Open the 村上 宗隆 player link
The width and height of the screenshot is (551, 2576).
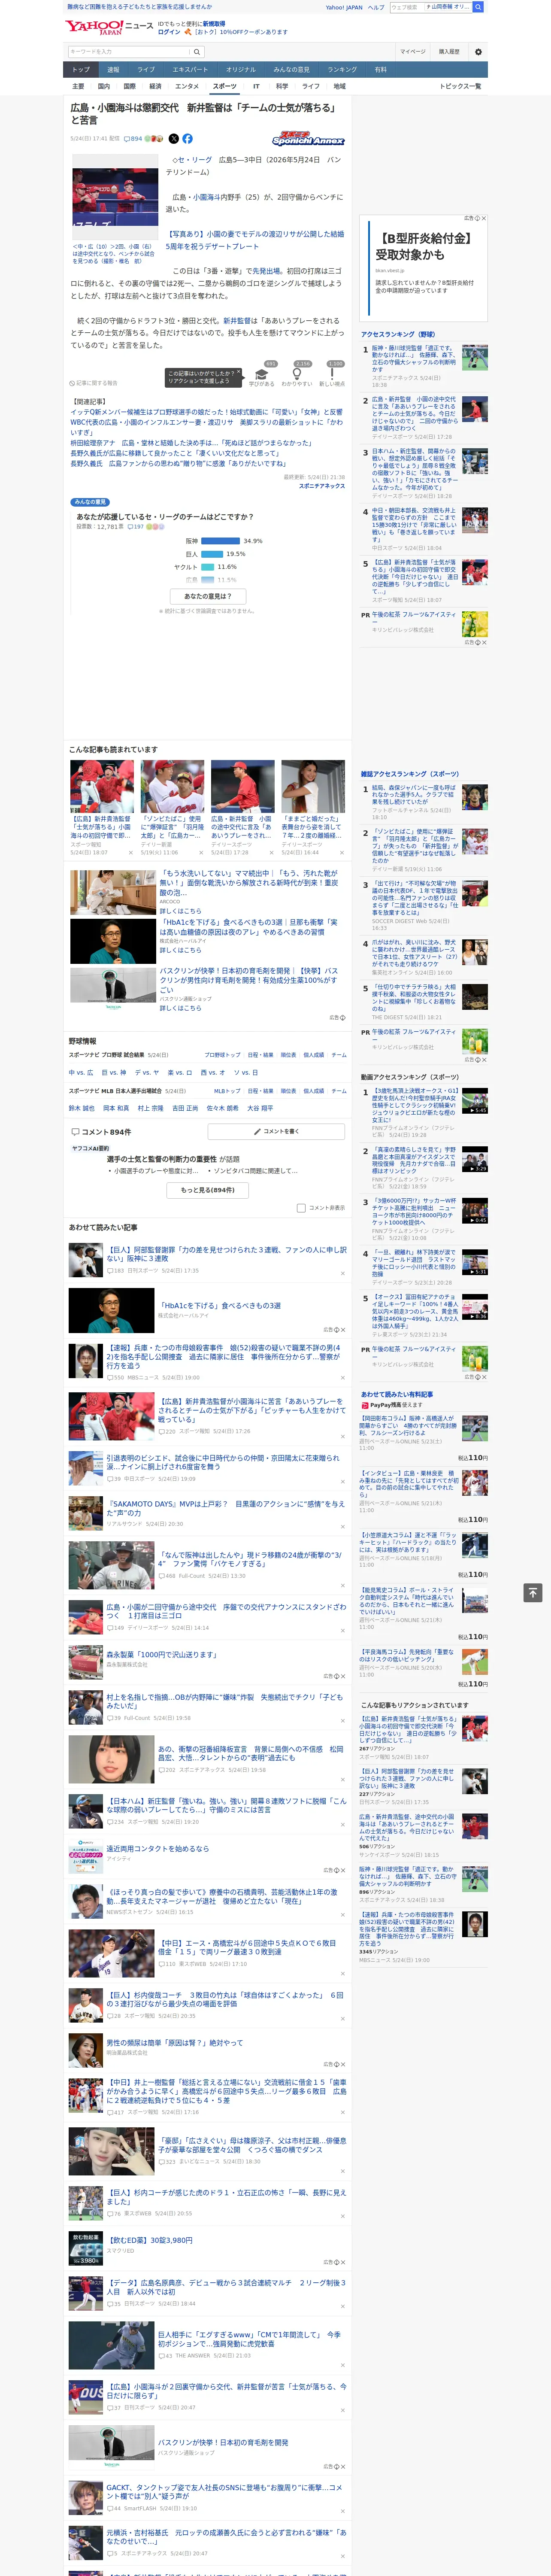(x=150, y=1108)
